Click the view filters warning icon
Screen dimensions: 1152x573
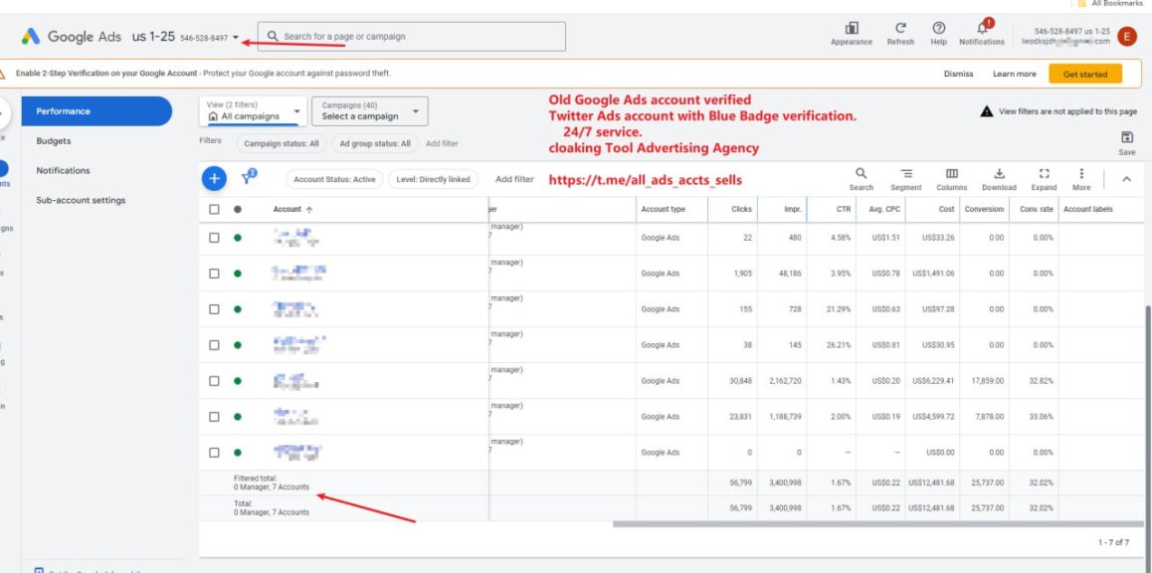[x=987, y=111]
